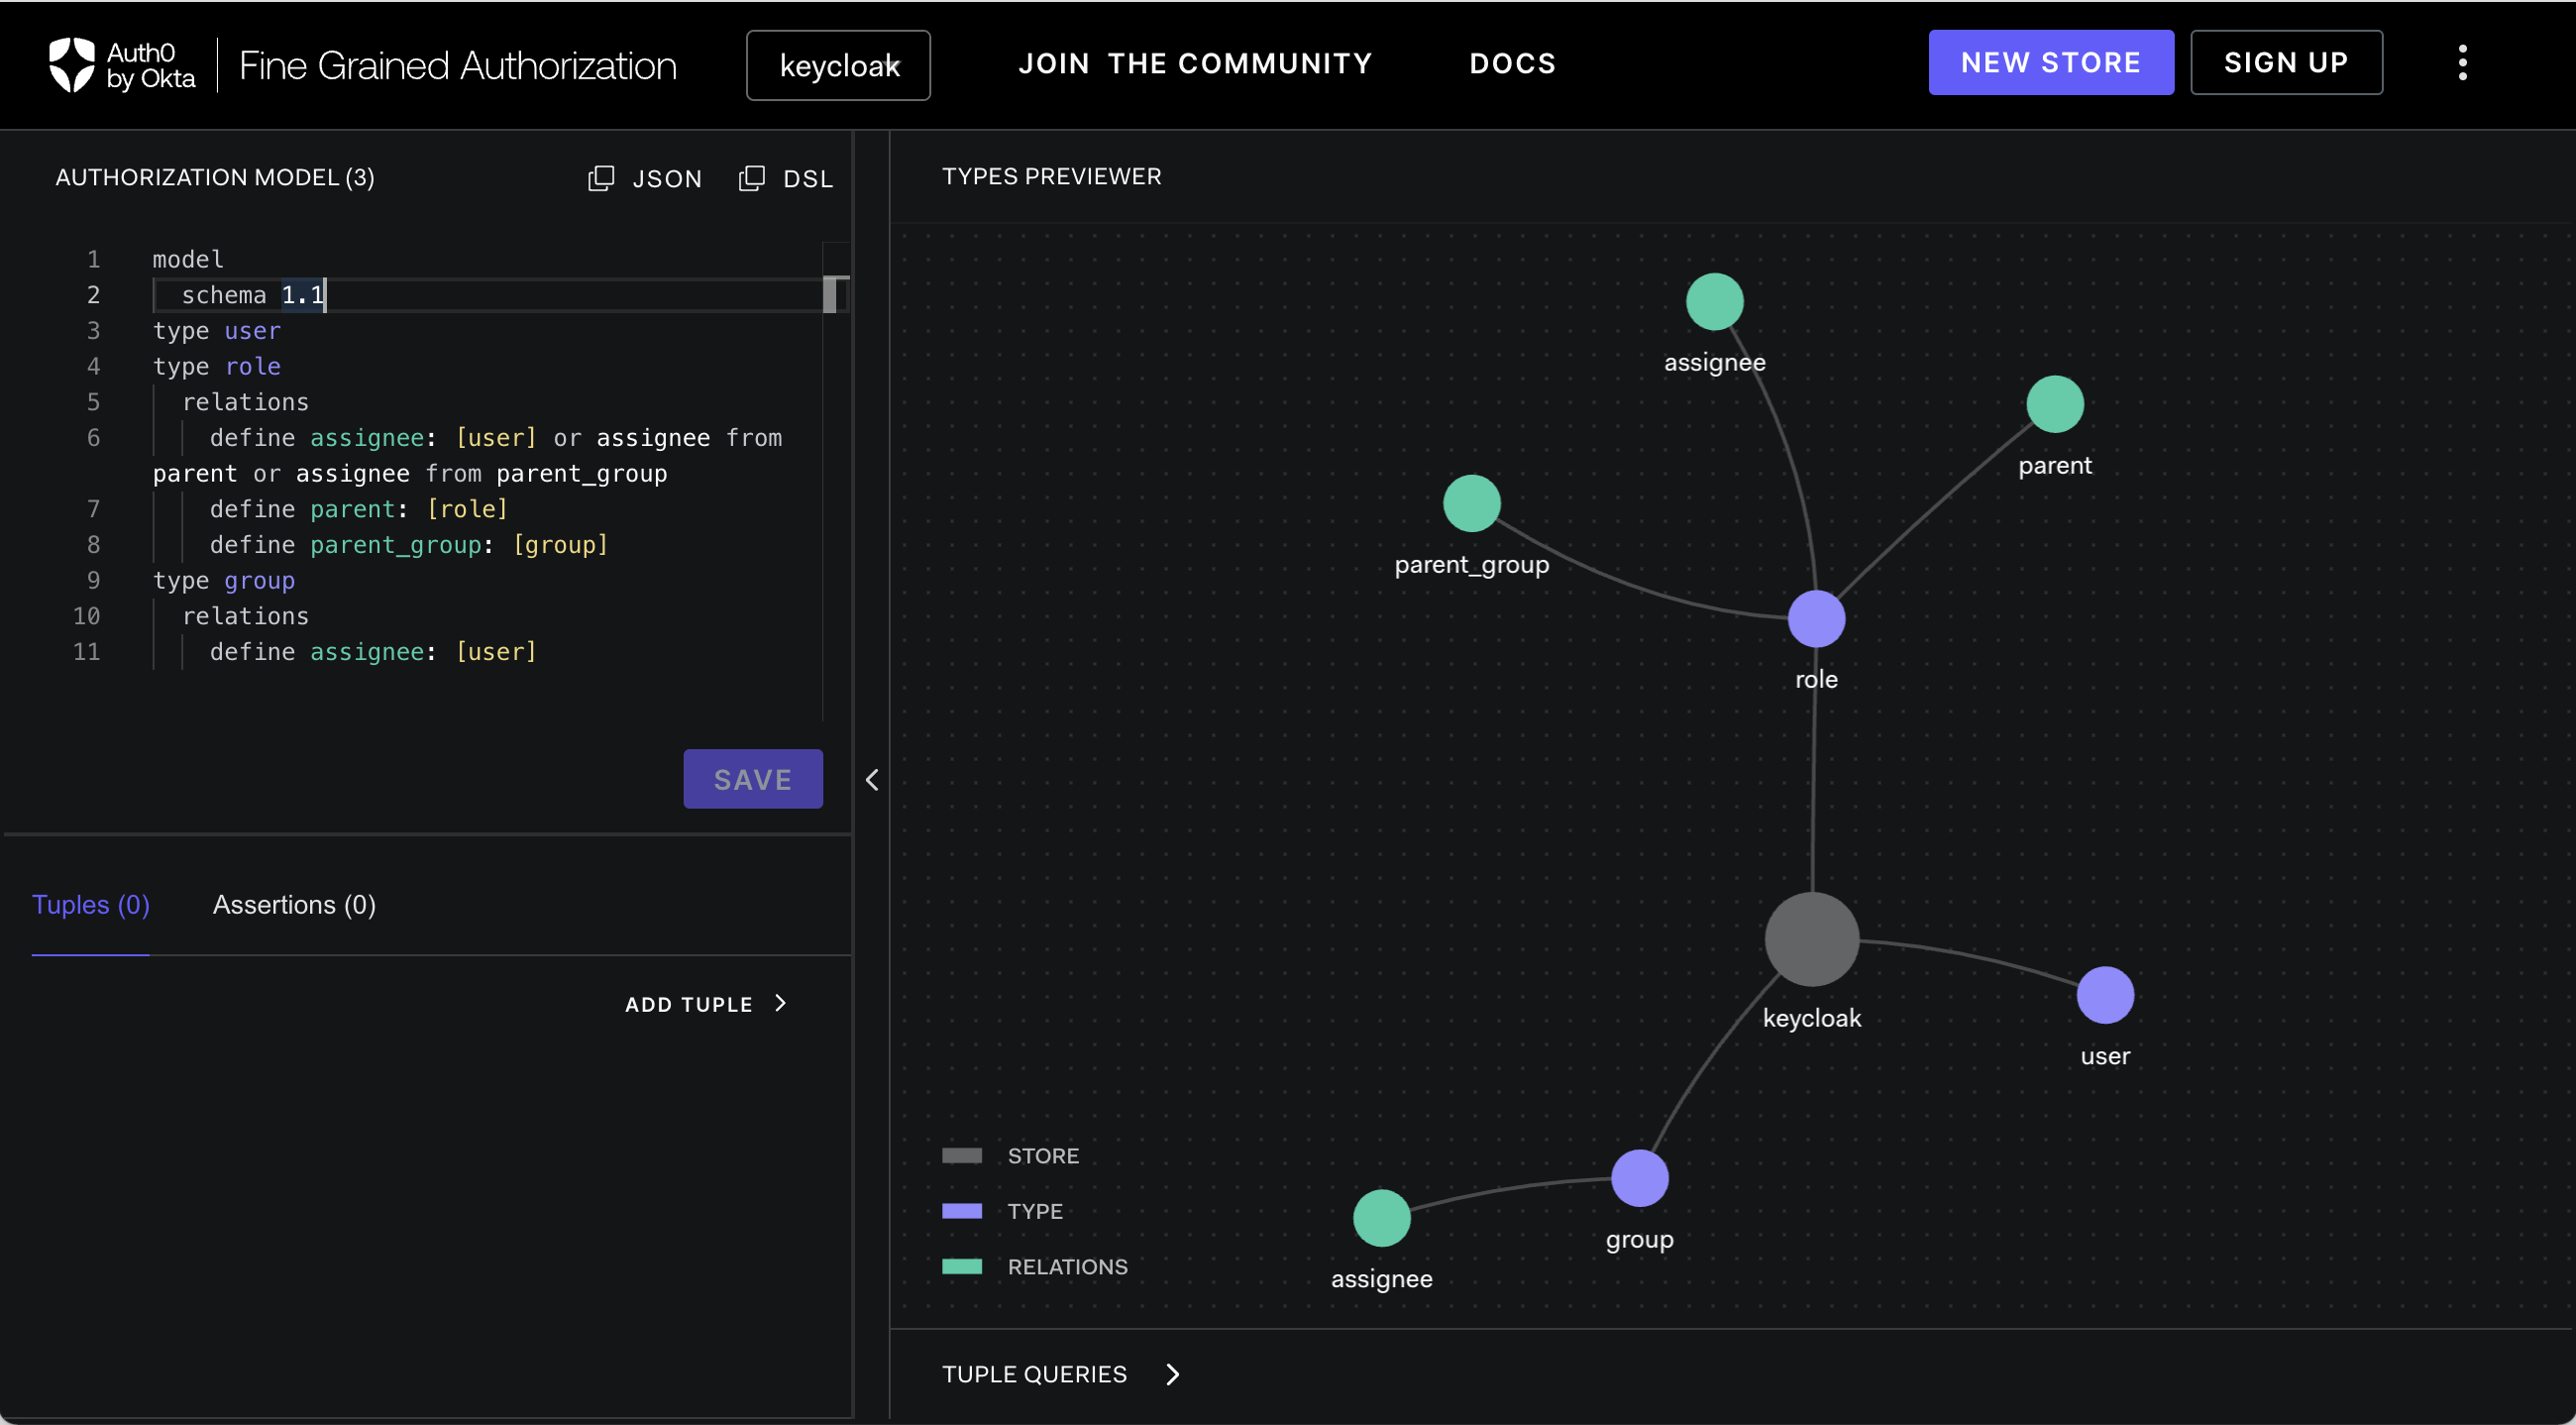Switch to the Tuples (0) tab
2576x1425 pixels.
[x=91, y=904]
